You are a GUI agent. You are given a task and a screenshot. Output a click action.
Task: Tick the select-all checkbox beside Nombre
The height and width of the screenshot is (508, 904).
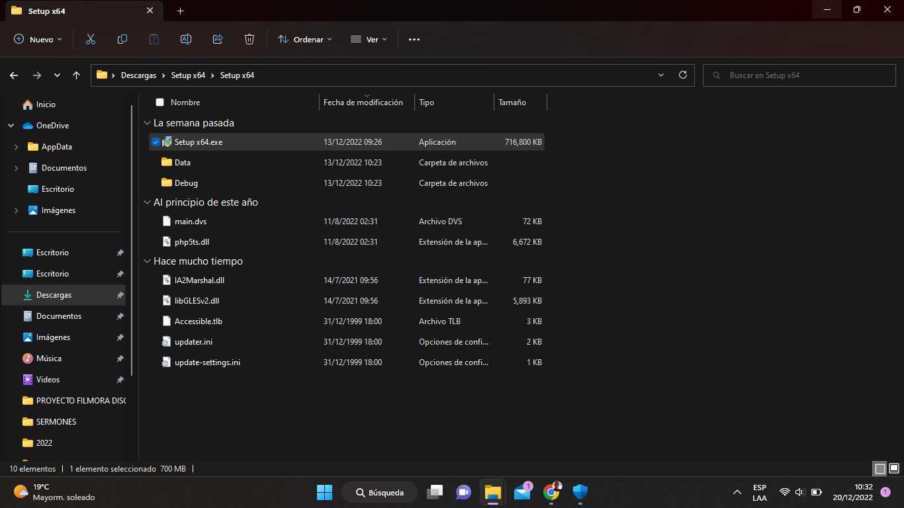click(x=159, y=103)
